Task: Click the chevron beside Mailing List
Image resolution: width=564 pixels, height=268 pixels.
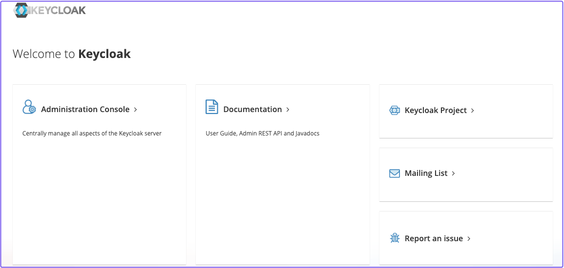Action: (453, 173)
